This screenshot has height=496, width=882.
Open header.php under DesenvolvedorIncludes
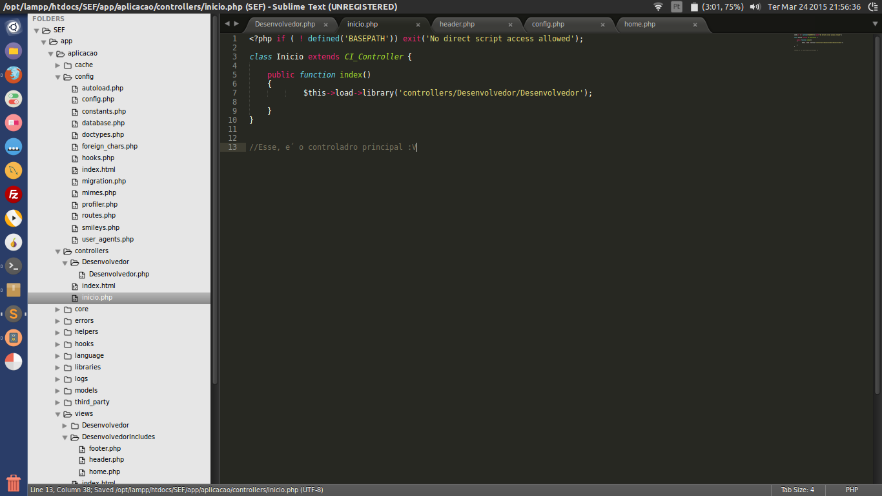point(107,460)
